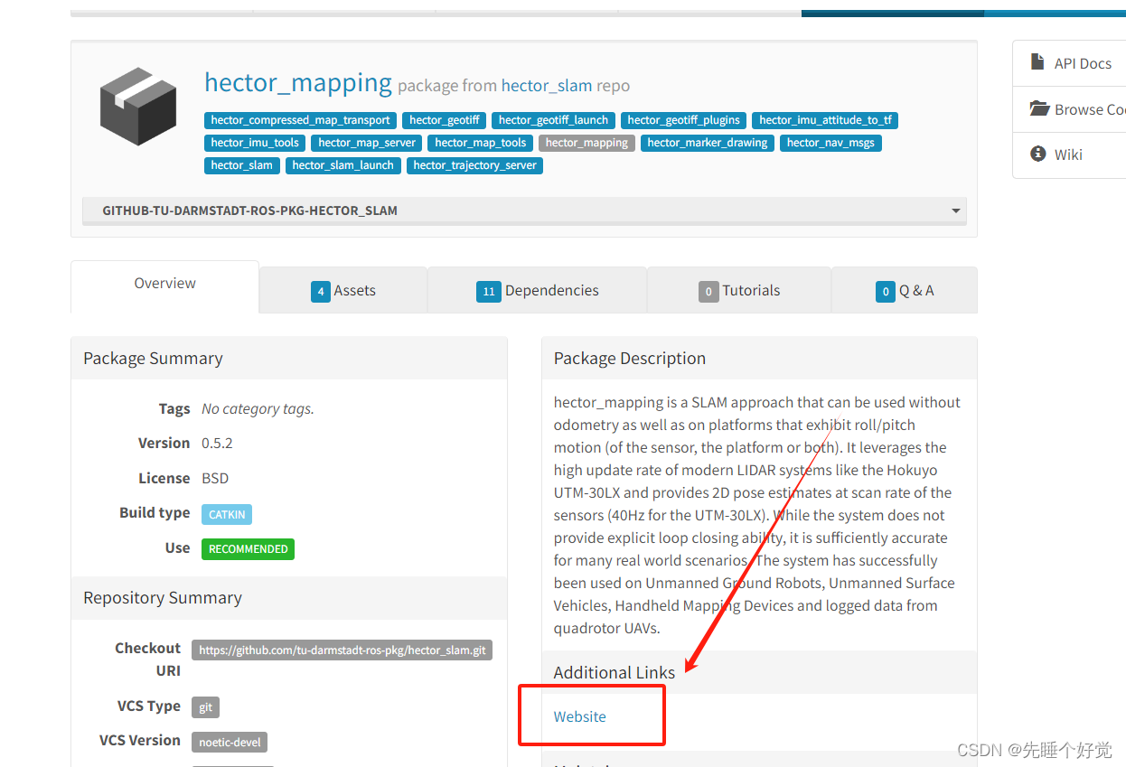Select the hector_geotiff_launch package tag
1126x767 pixels.
click(554, 120)
